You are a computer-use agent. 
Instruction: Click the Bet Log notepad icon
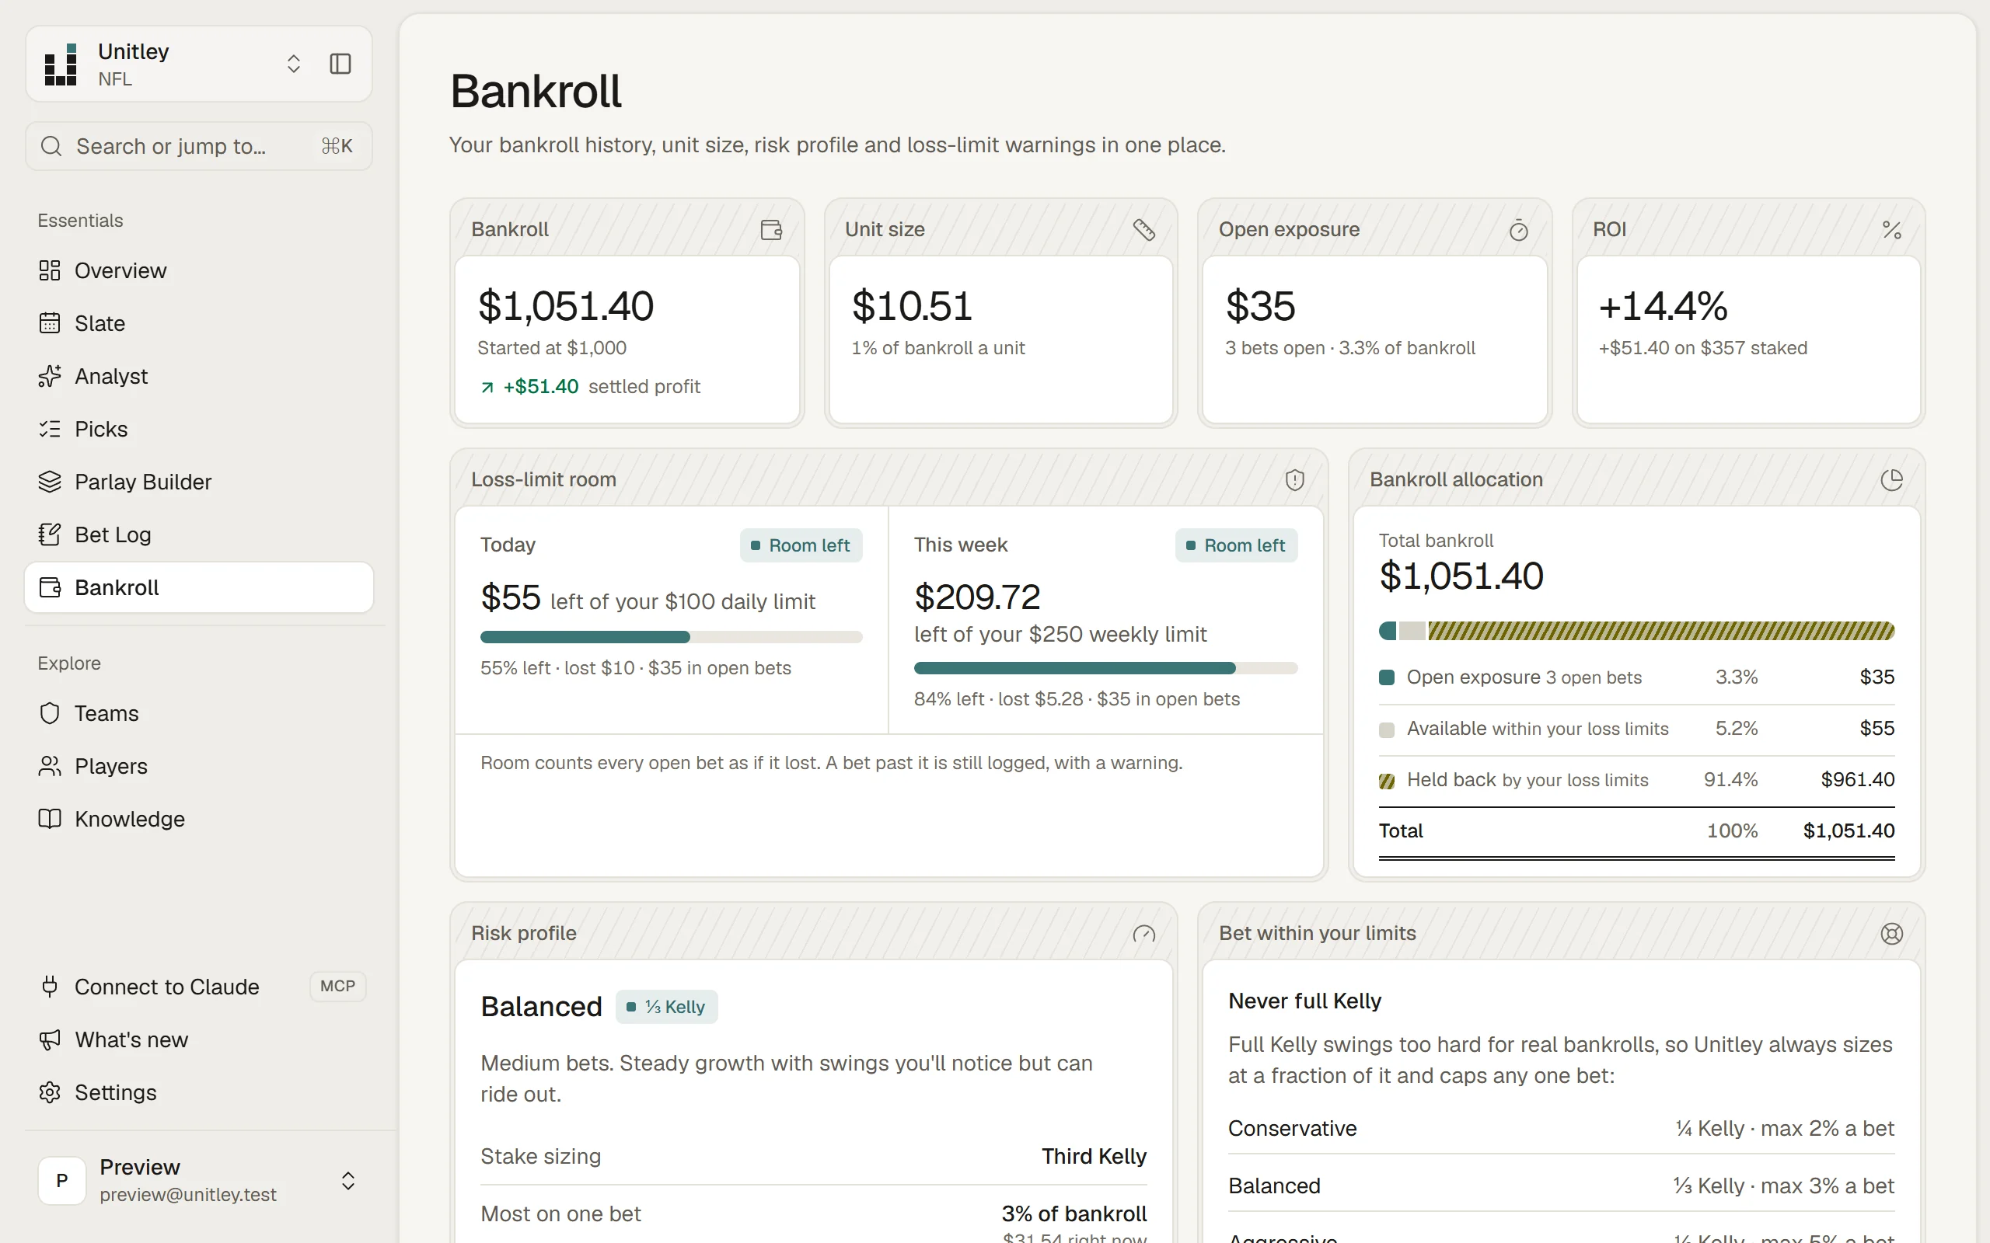click(49, 534)
